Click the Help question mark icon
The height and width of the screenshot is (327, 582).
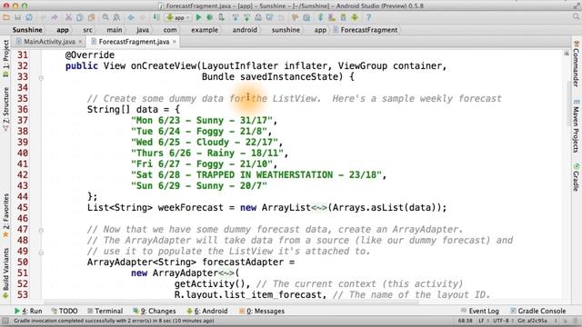click(x=368, y=17)
